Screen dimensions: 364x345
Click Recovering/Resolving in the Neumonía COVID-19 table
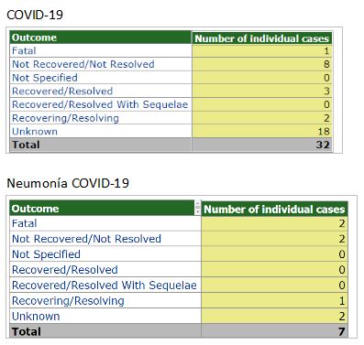click(68, 301)
